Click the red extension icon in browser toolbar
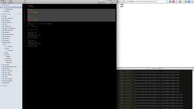The image size is (194, 109). [x=173, y=2]
